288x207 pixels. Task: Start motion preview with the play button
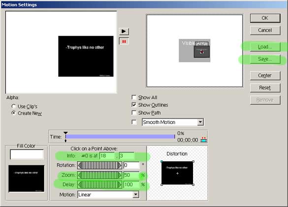click(124, 31)
